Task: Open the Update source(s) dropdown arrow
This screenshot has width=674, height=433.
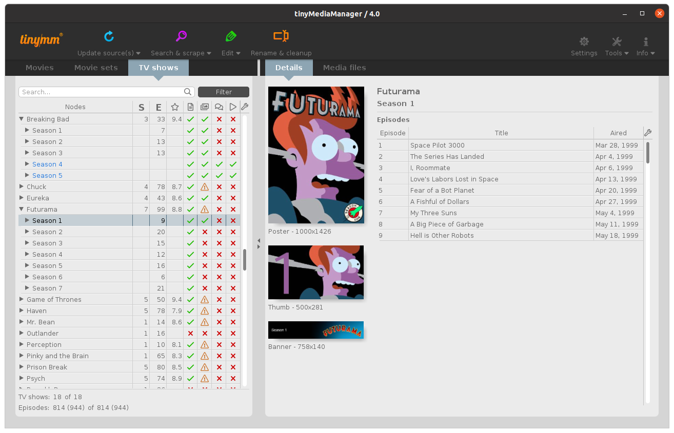Action: (139, 53)
